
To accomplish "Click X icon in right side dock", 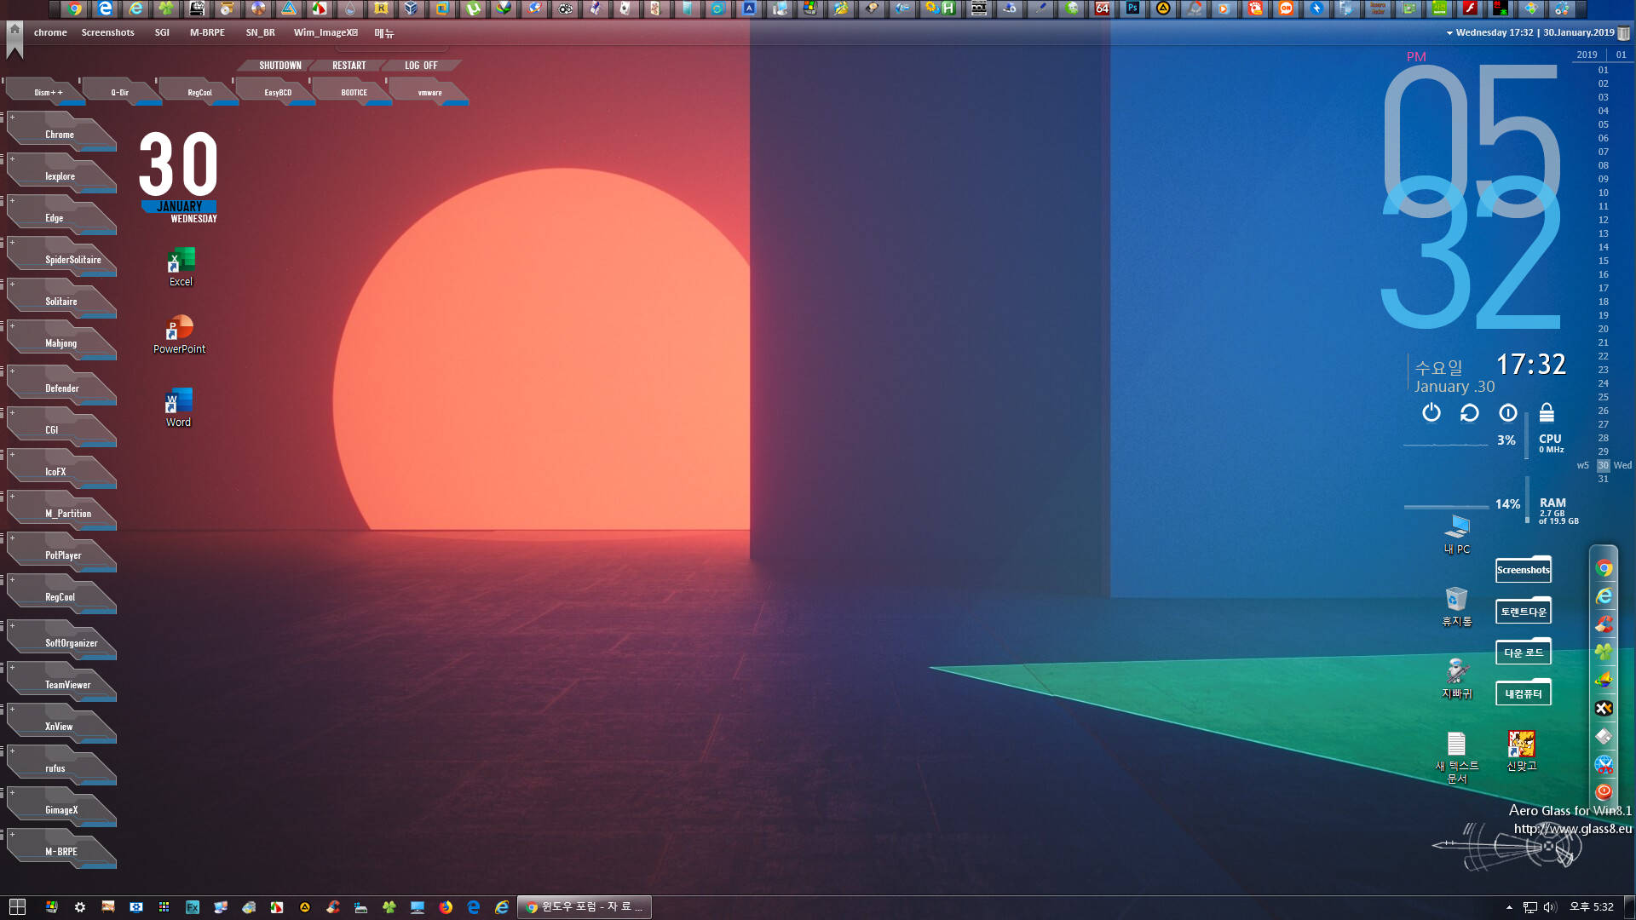I will [x=1604, y=708].
